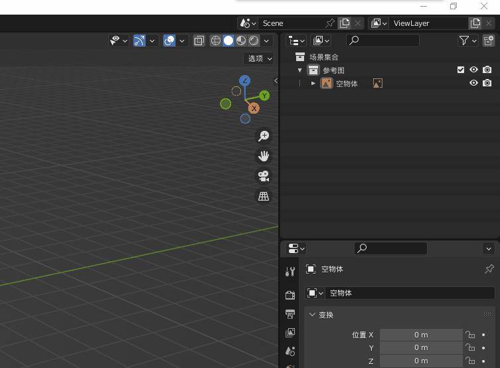Click the 空物体 object name field
This screenshot has height=368, width=500.
410,293
